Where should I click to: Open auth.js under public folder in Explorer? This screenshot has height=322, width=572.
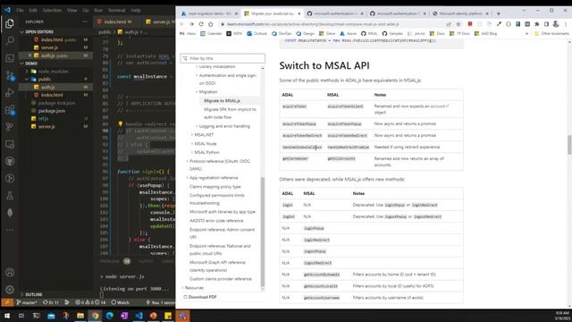coord(47,88)
